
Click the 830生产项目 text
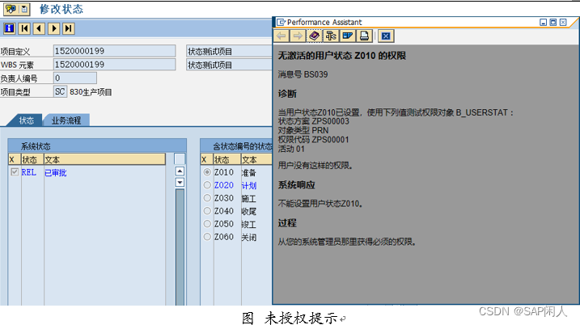click(91, 92)
